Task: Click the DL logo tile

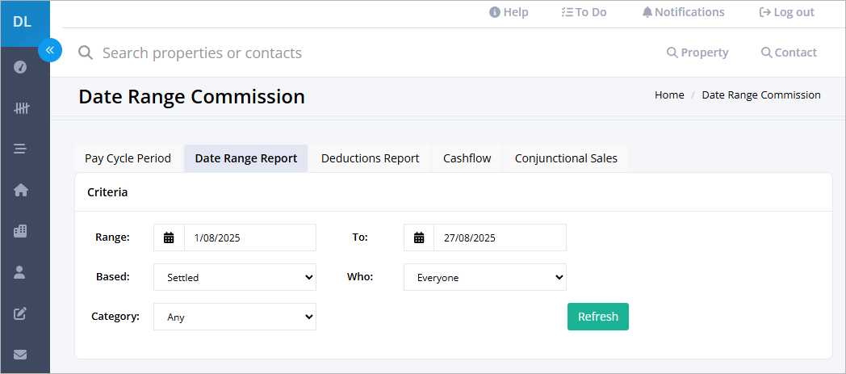Action: pos(25,23)
